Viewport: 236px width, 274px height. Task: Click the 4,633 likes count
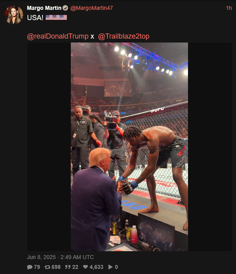coord(96,267)
